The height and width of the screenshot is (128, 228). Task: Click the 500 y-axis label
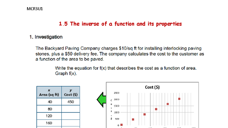117,119
